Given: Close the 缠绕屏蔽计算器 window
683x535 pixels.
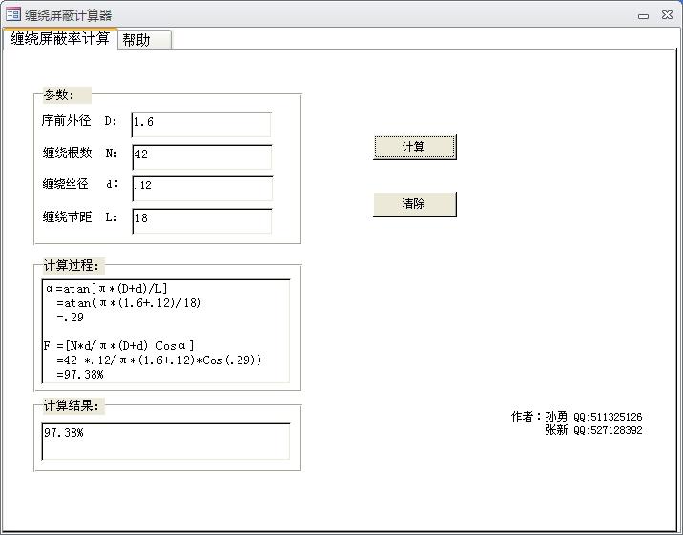Looking at the screenshot, I should point(667,15).
